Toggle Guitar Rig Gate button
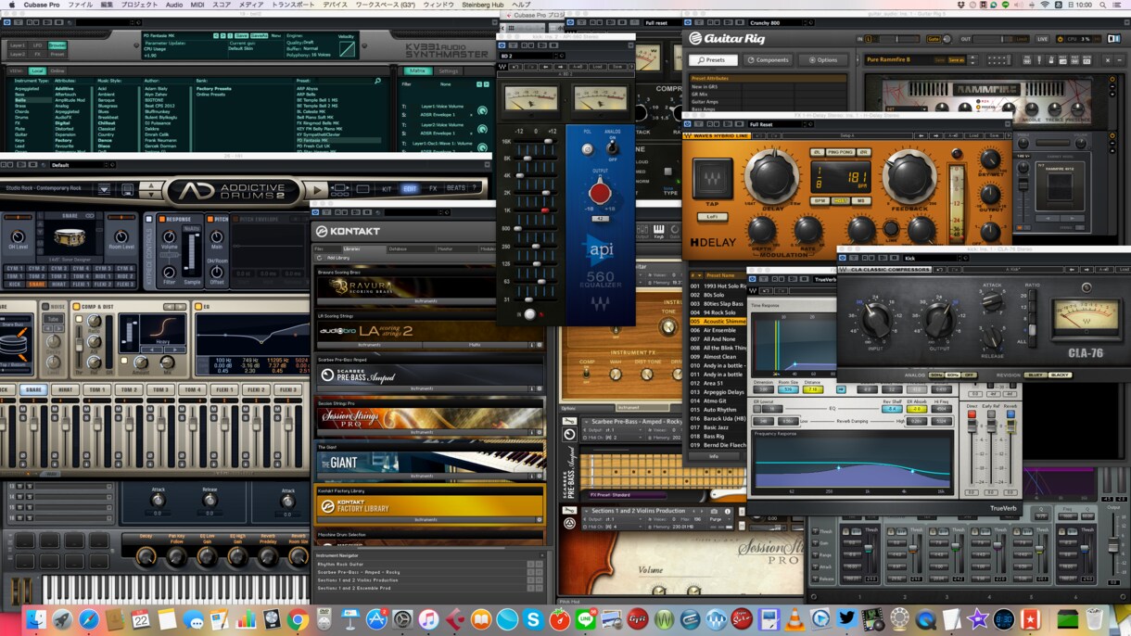Screen dimensions: 1131x636 [x=933, y=39]
